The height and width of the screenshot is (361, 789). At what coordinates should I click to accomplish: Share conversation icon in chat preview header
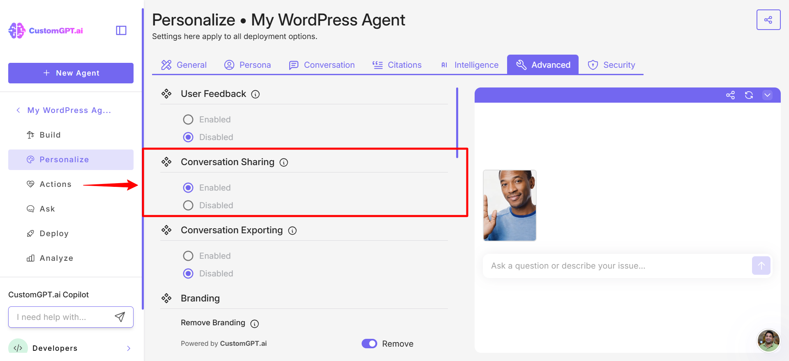(x=730, y=95)
